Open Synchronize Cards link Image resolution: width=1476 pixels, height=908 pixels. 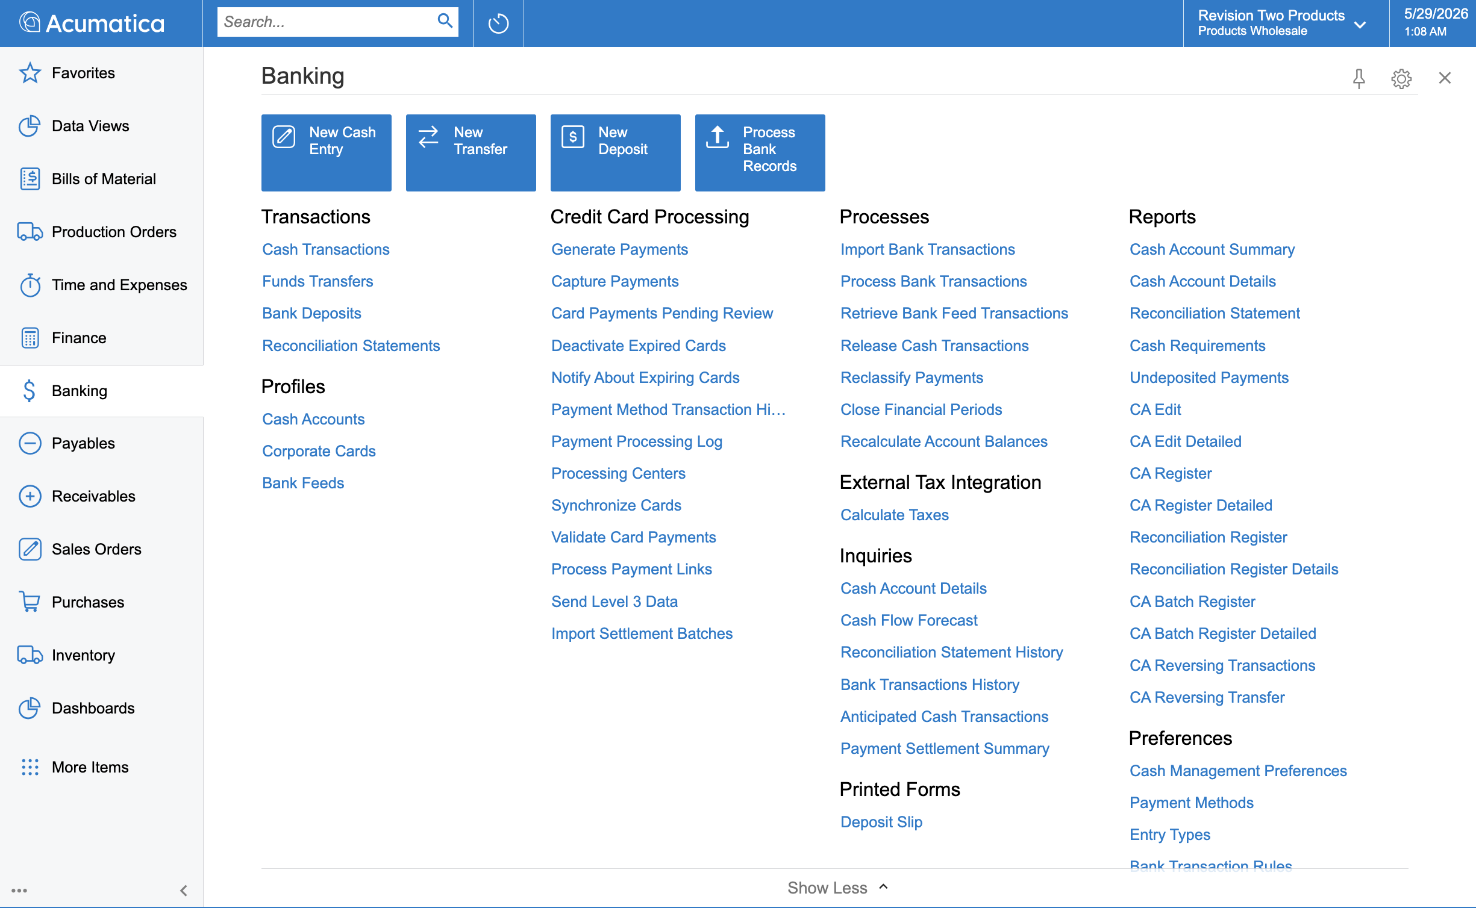pyautogui.click(x=616, y=505)
